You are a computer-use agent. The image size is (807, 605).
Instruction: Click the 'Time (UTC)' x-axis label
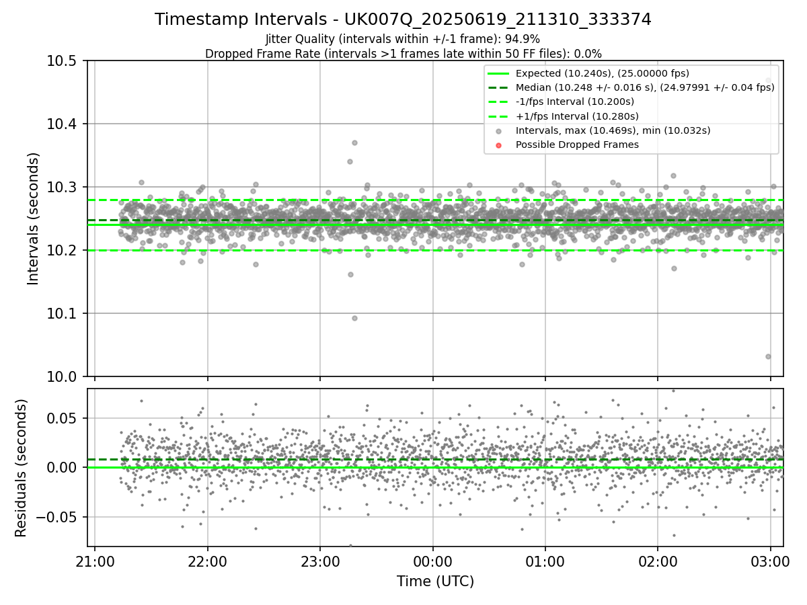click(x=435, y=581)
